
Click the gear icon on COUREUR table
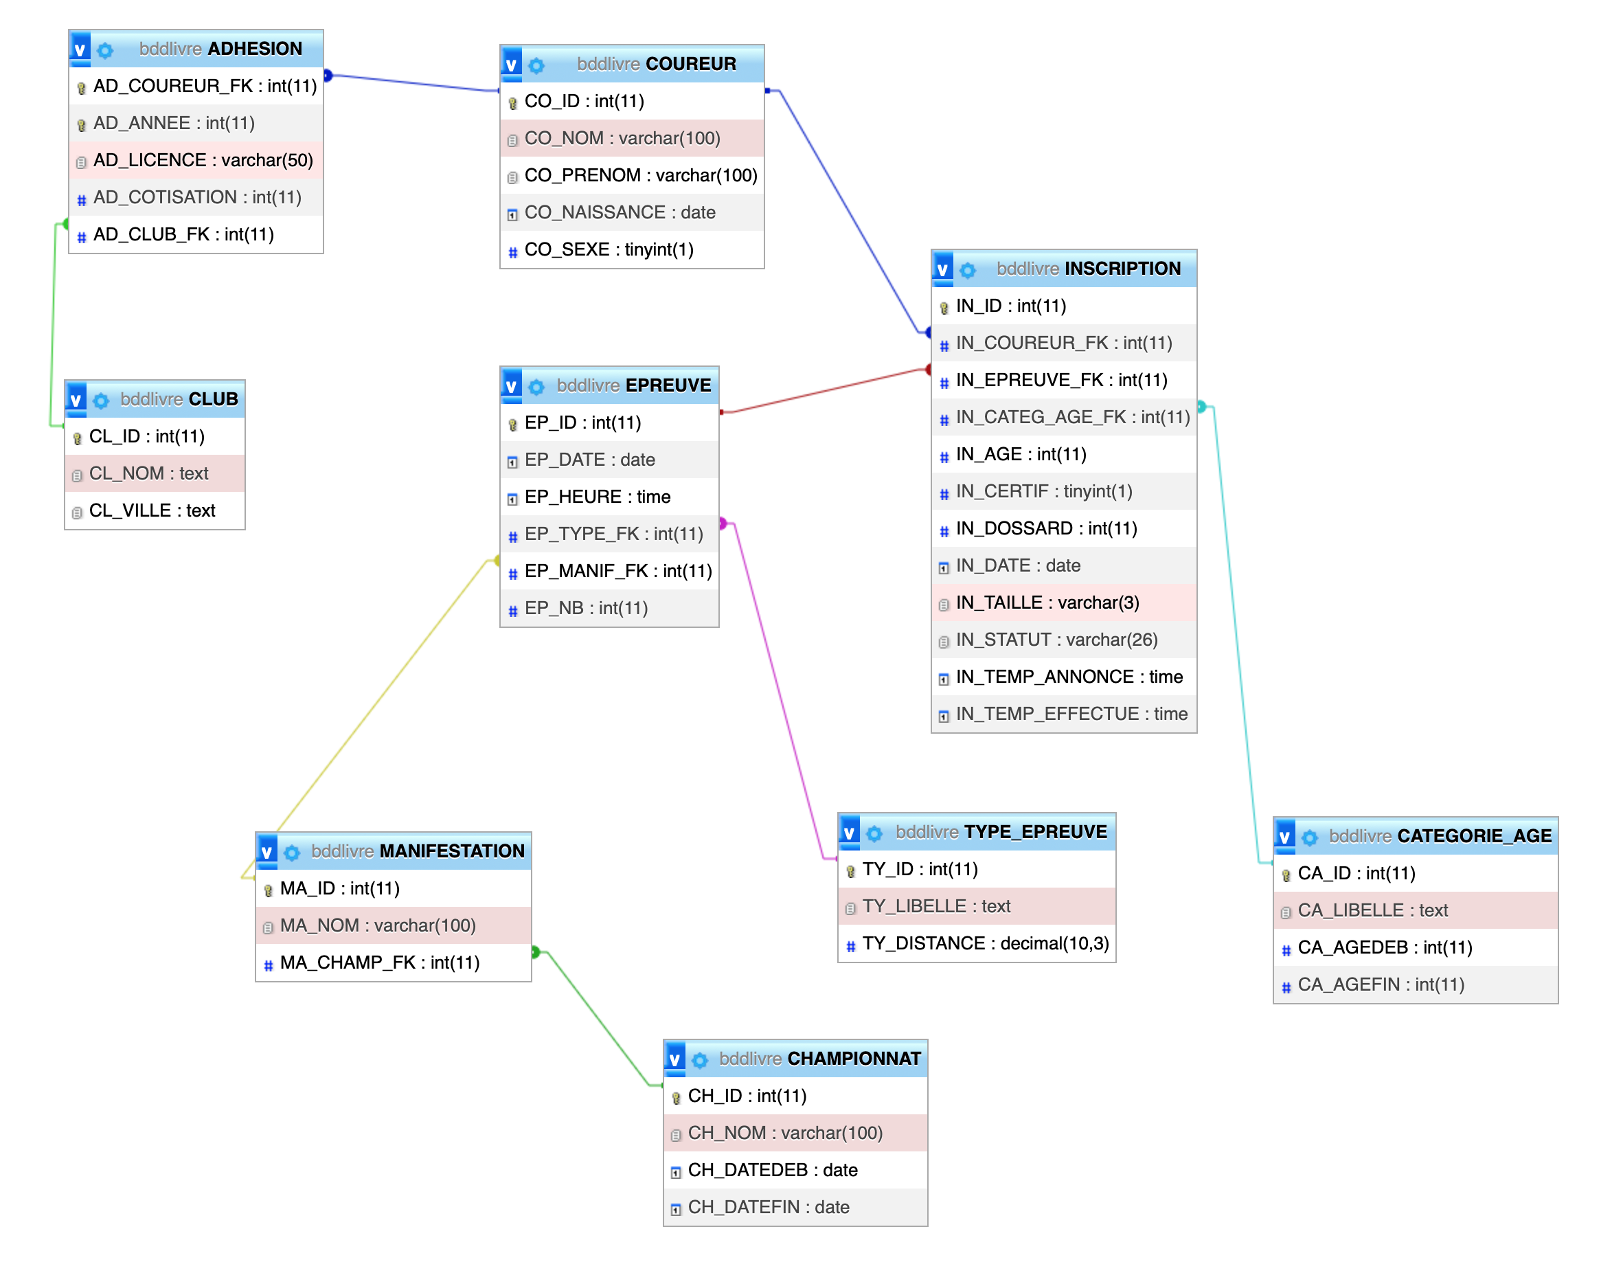click(536, 65)
